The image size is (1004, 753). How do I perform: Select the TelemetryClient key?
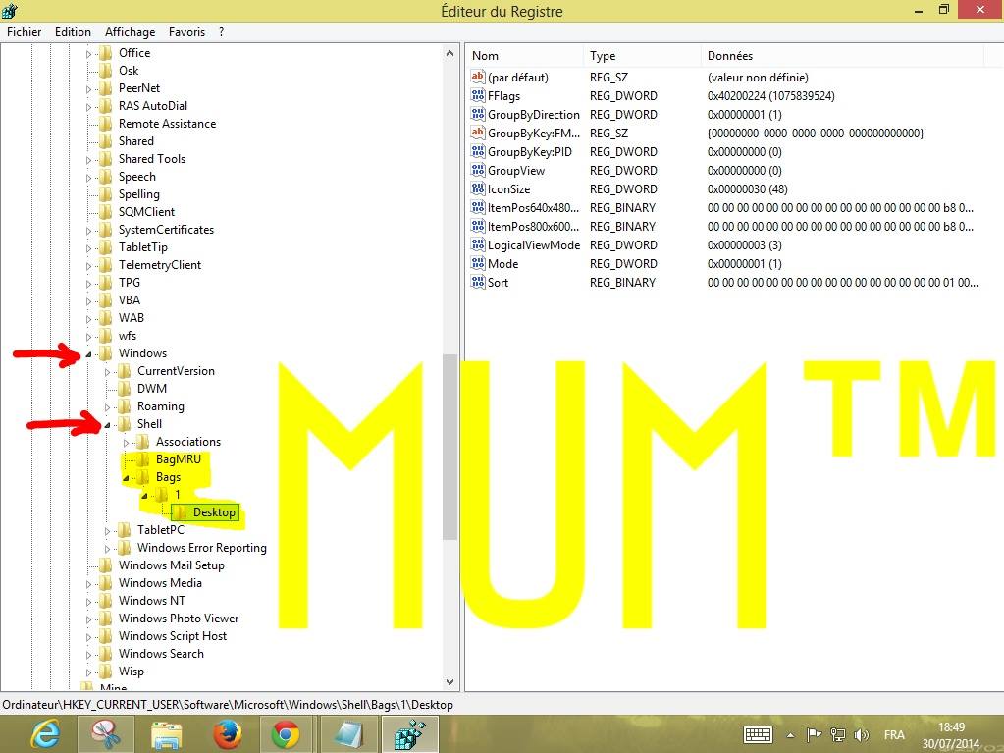pos(160,264)
